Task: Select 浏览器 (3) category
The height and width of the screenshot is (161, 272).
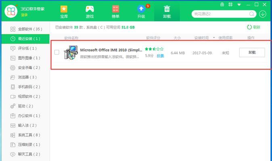Action: (x=26, y=77)
